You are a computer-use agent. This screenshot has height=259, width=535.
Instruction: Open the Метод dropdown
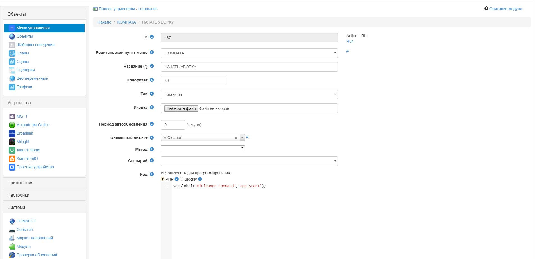click(203, 148)
